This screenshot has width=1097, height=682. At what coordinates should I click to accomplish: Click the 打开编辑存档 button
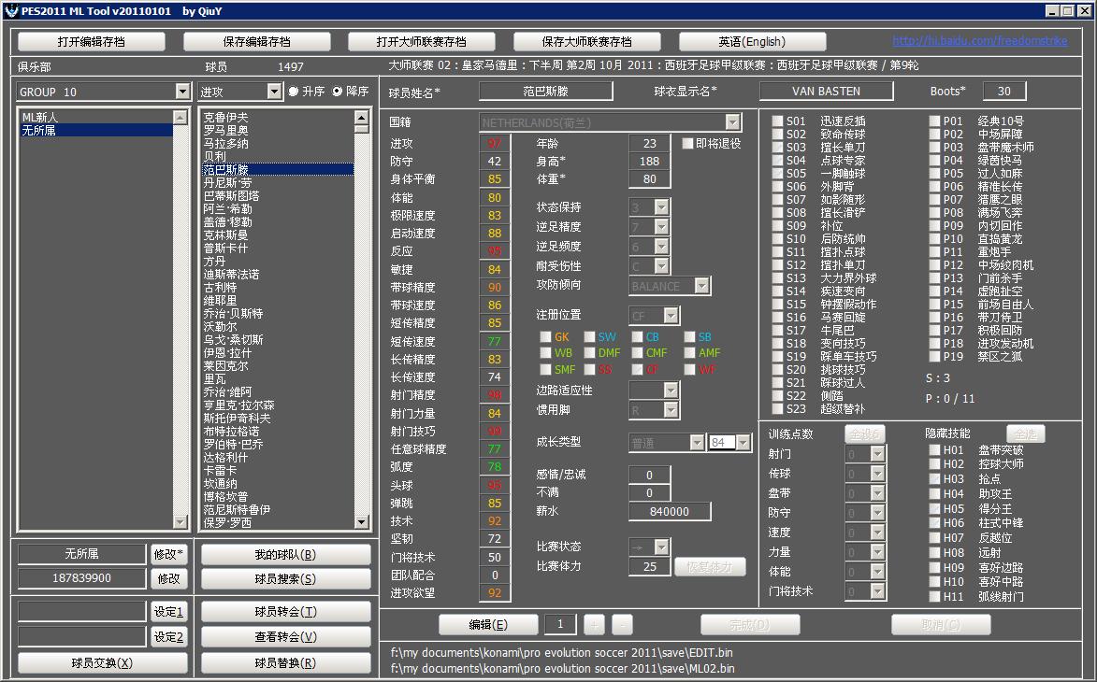coord(91,42)
